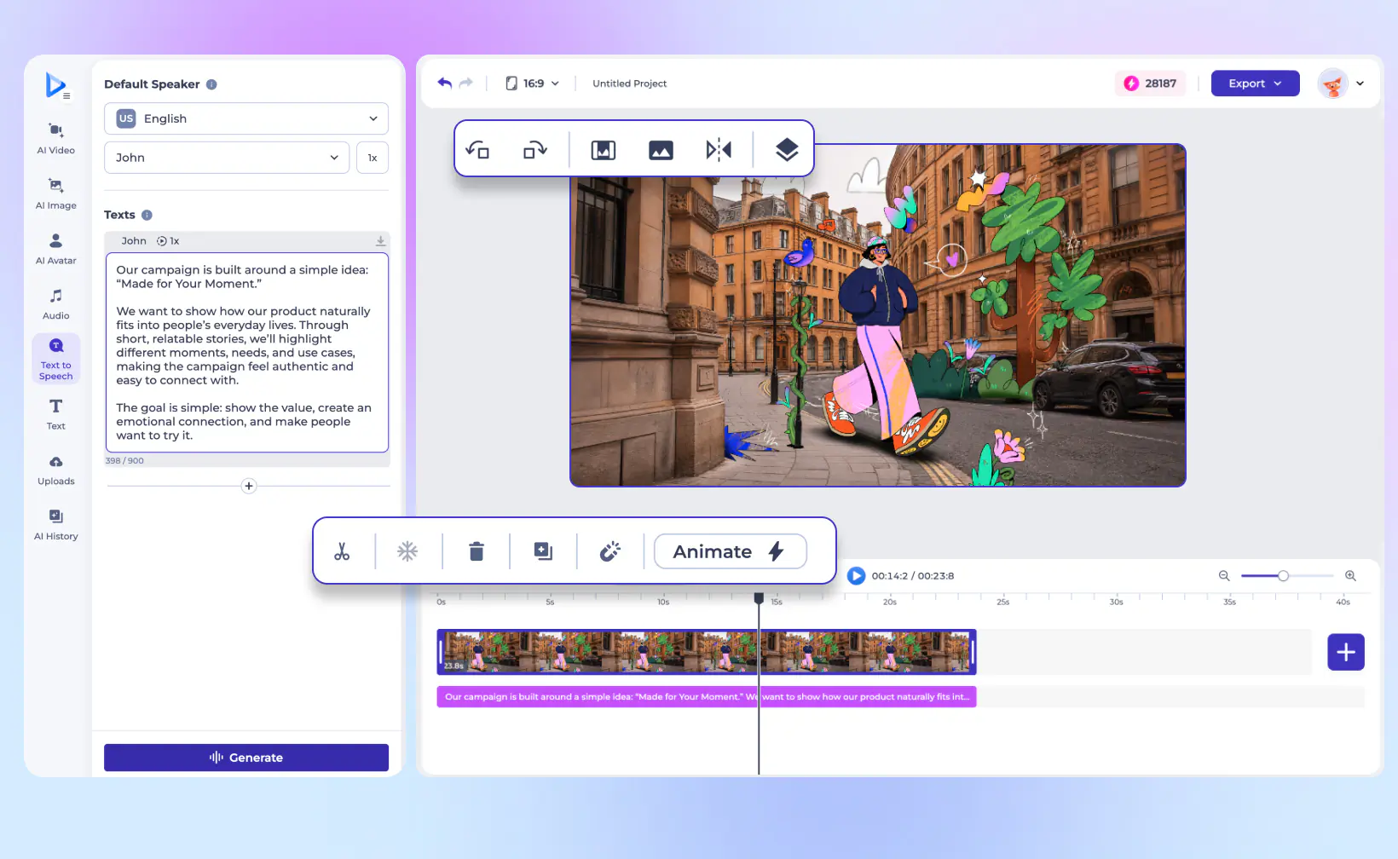
Task: Show Default Speaker info tooltip
Action: pyautogui.click(x=211, y=84)
